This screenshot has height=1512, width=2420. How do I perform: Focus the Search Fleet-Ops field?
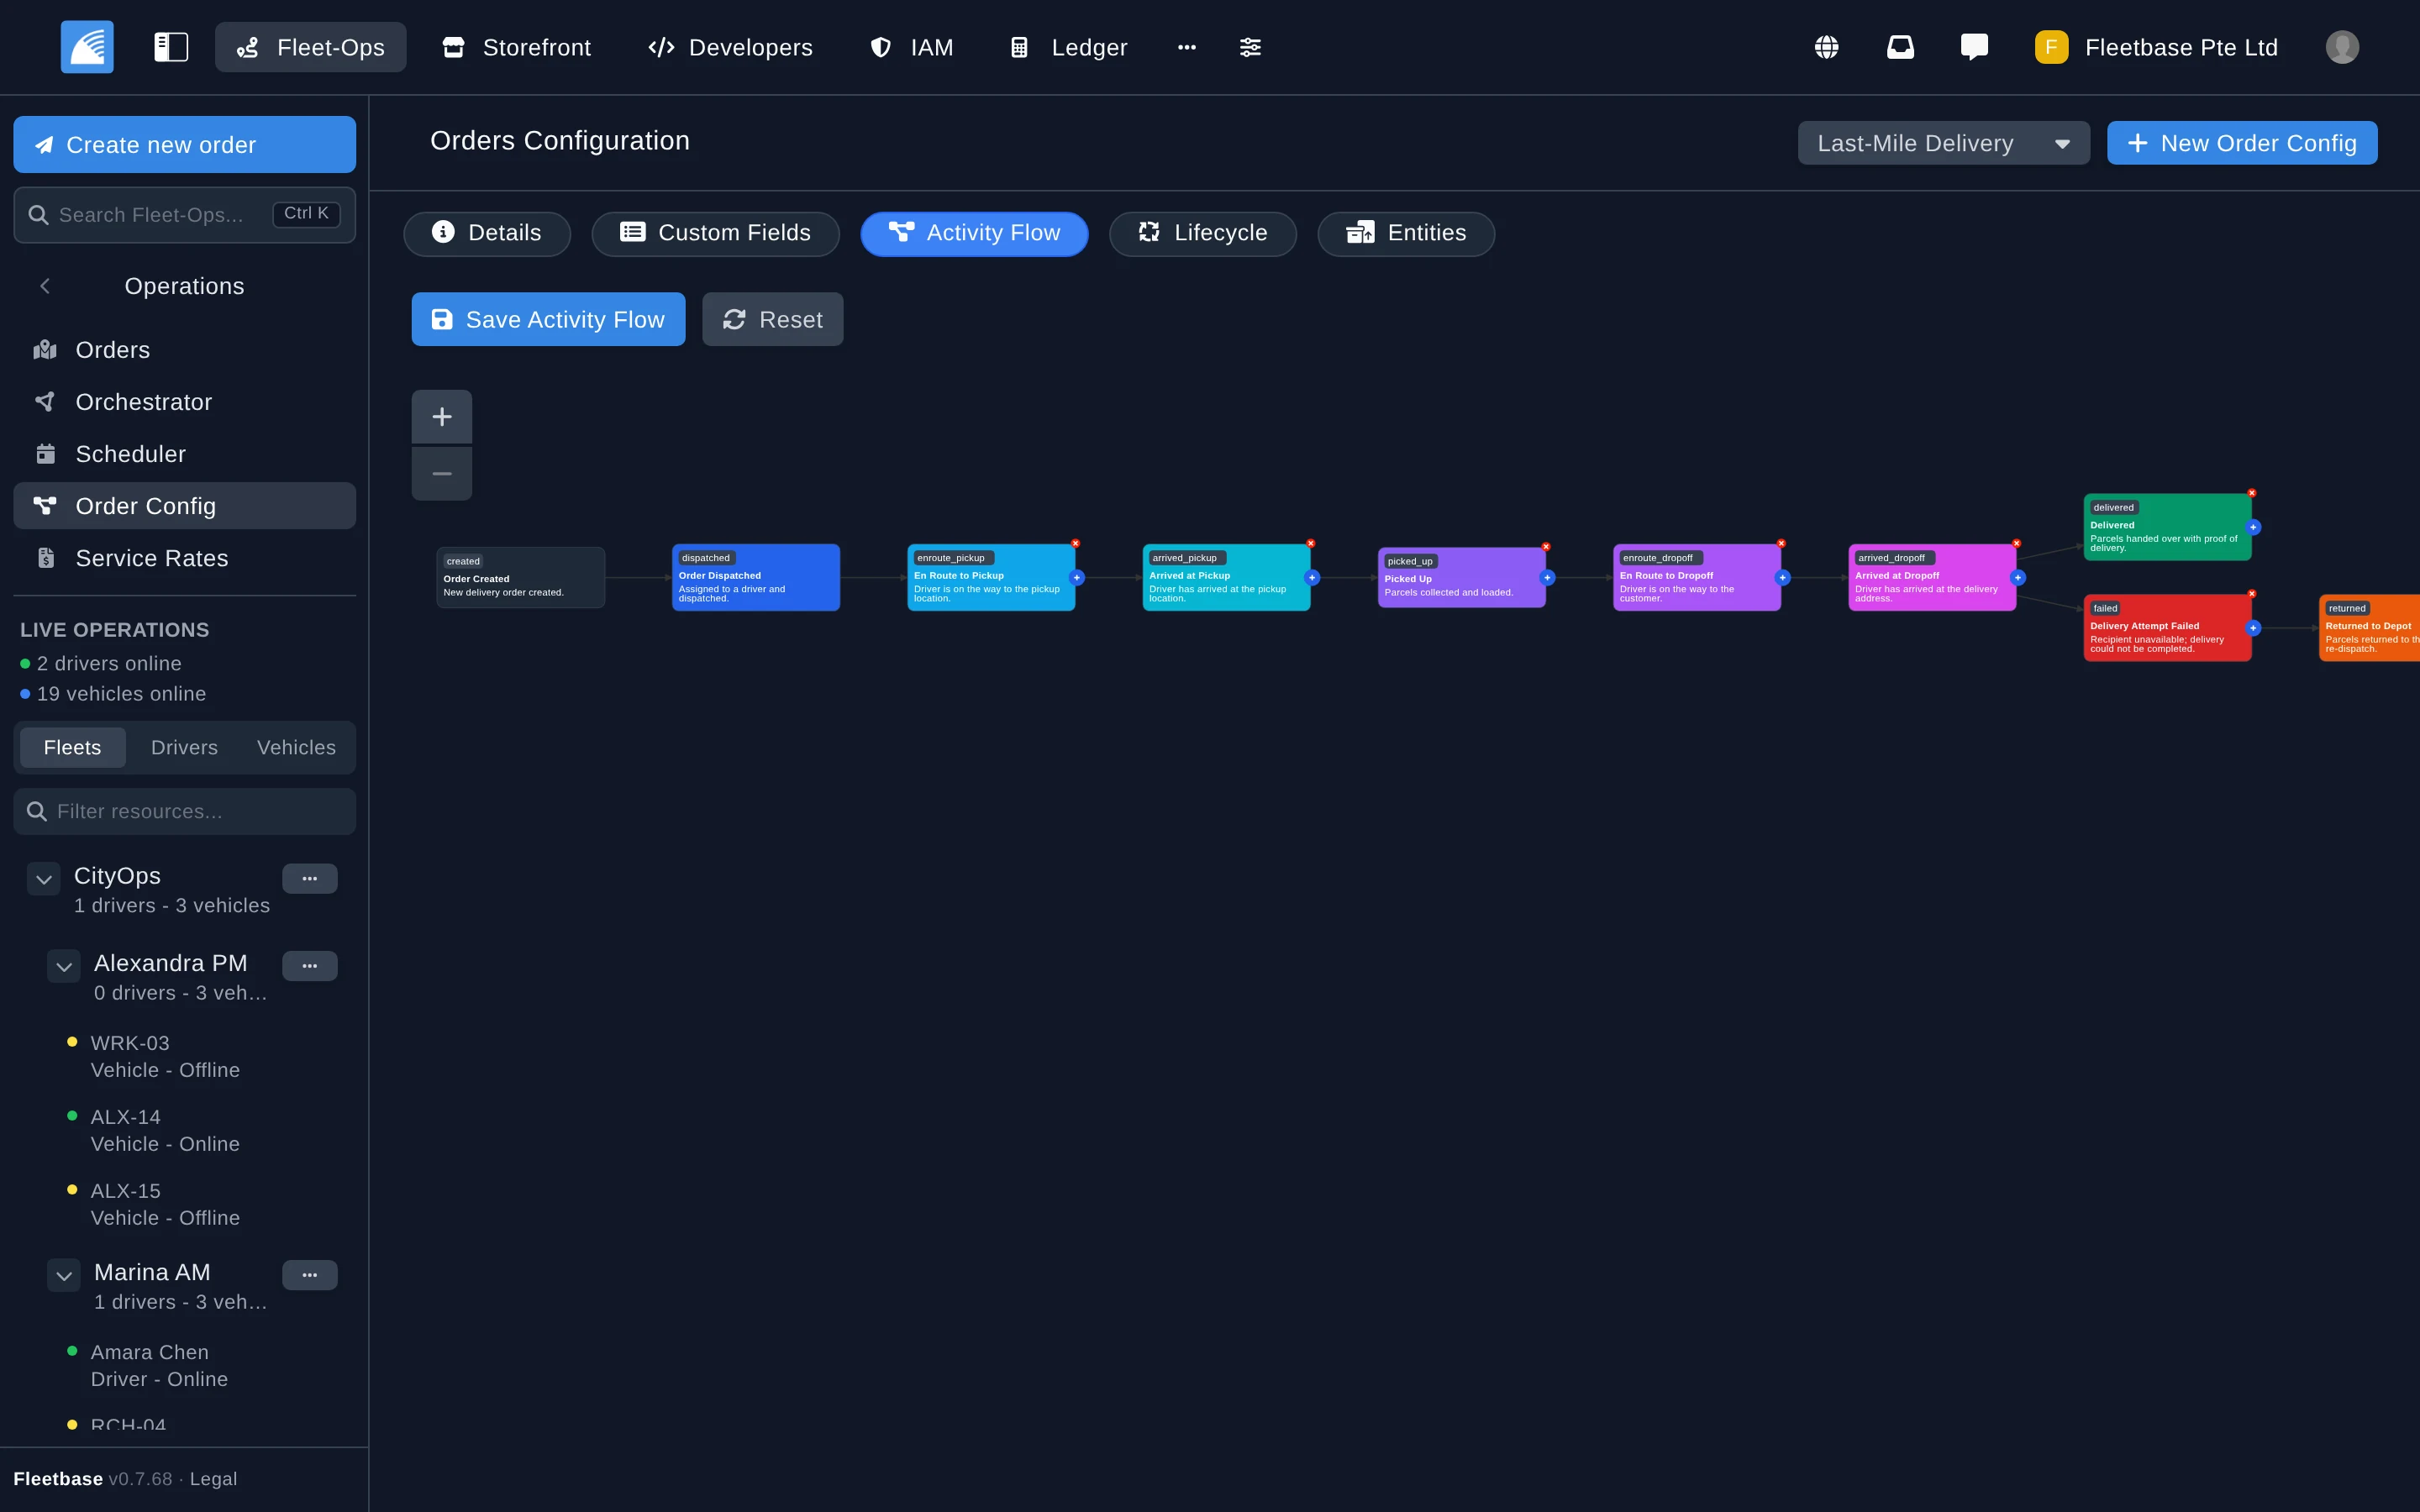pyautogui.click(x=184, y=215)
